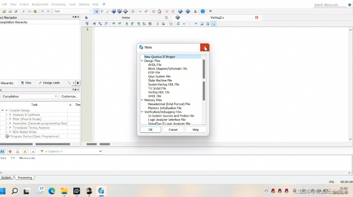This screenshot has width=353, height=197.
Task: Click the Cut icon in the toolbar
Action: click(x=23, y=11)
